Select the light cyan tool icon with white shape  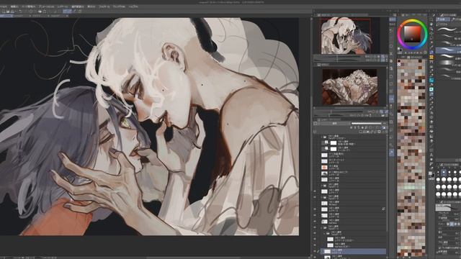coord(431,89)
